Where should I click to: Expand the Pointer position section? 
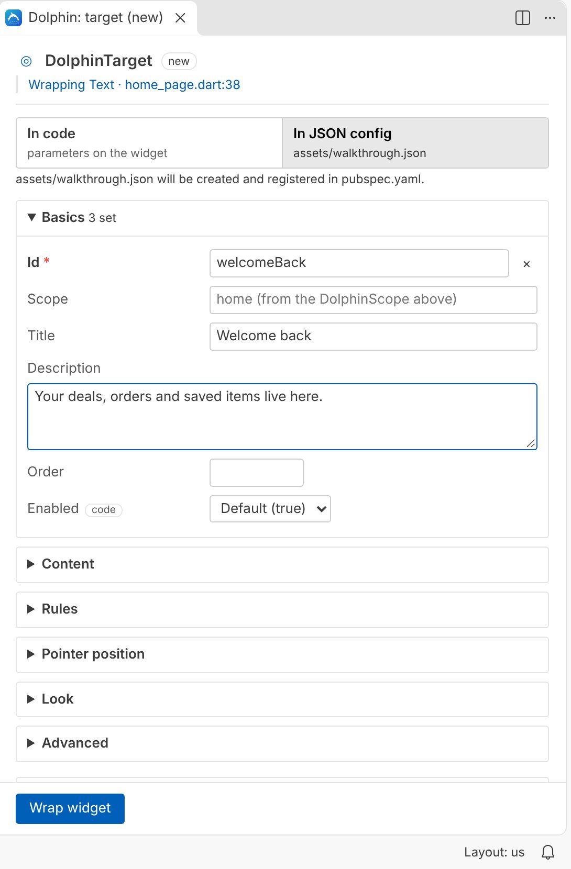coord(282,654)
